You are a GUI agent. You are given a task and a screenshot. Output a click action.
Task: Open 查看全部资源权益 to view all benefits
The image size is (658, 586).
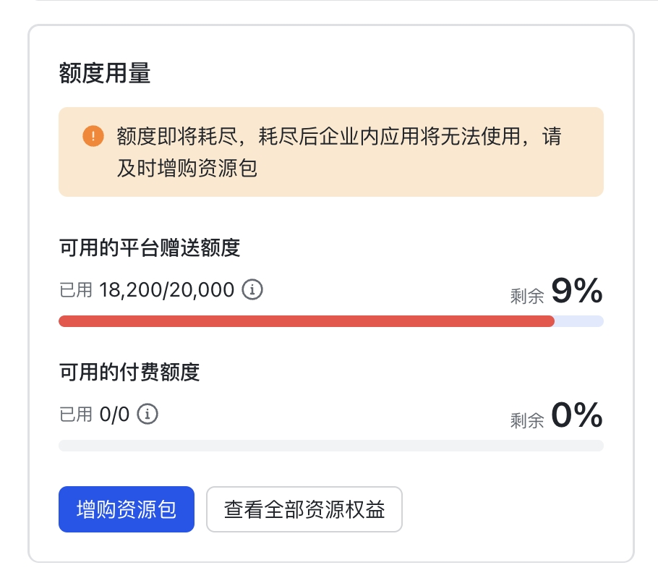point(304,509)
